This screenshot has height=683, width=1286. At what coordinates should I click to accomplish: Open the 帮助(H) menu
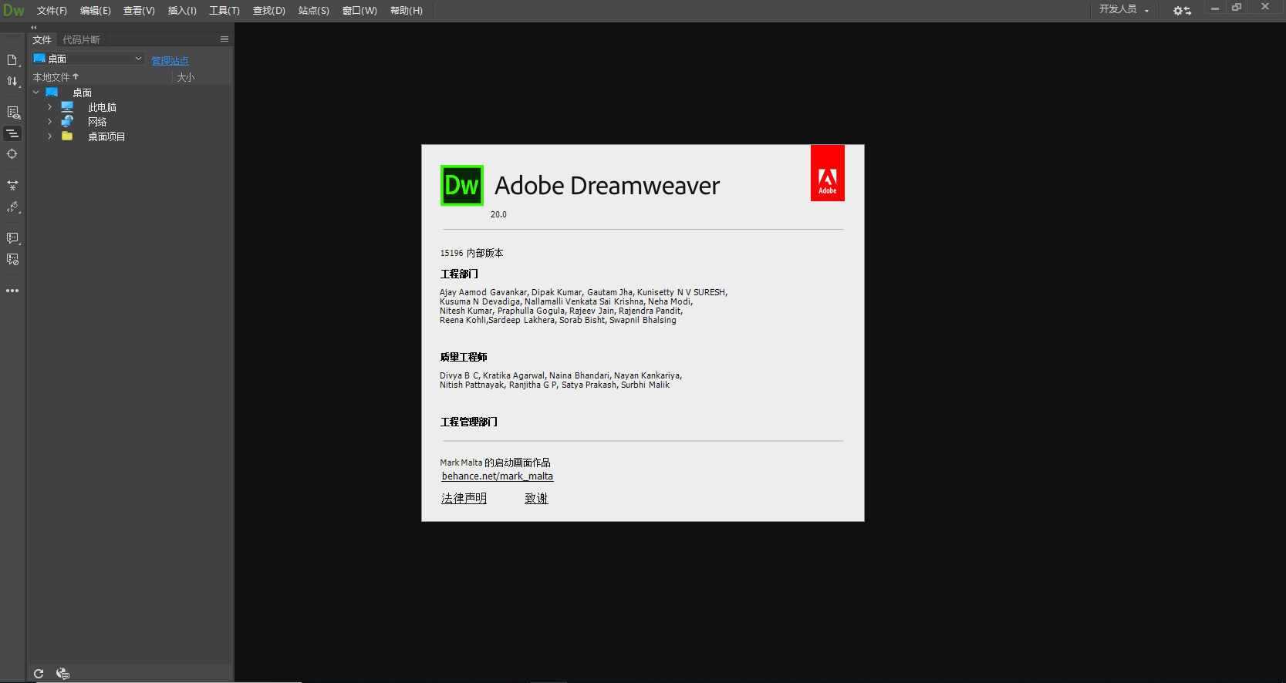tap(407, 11)
